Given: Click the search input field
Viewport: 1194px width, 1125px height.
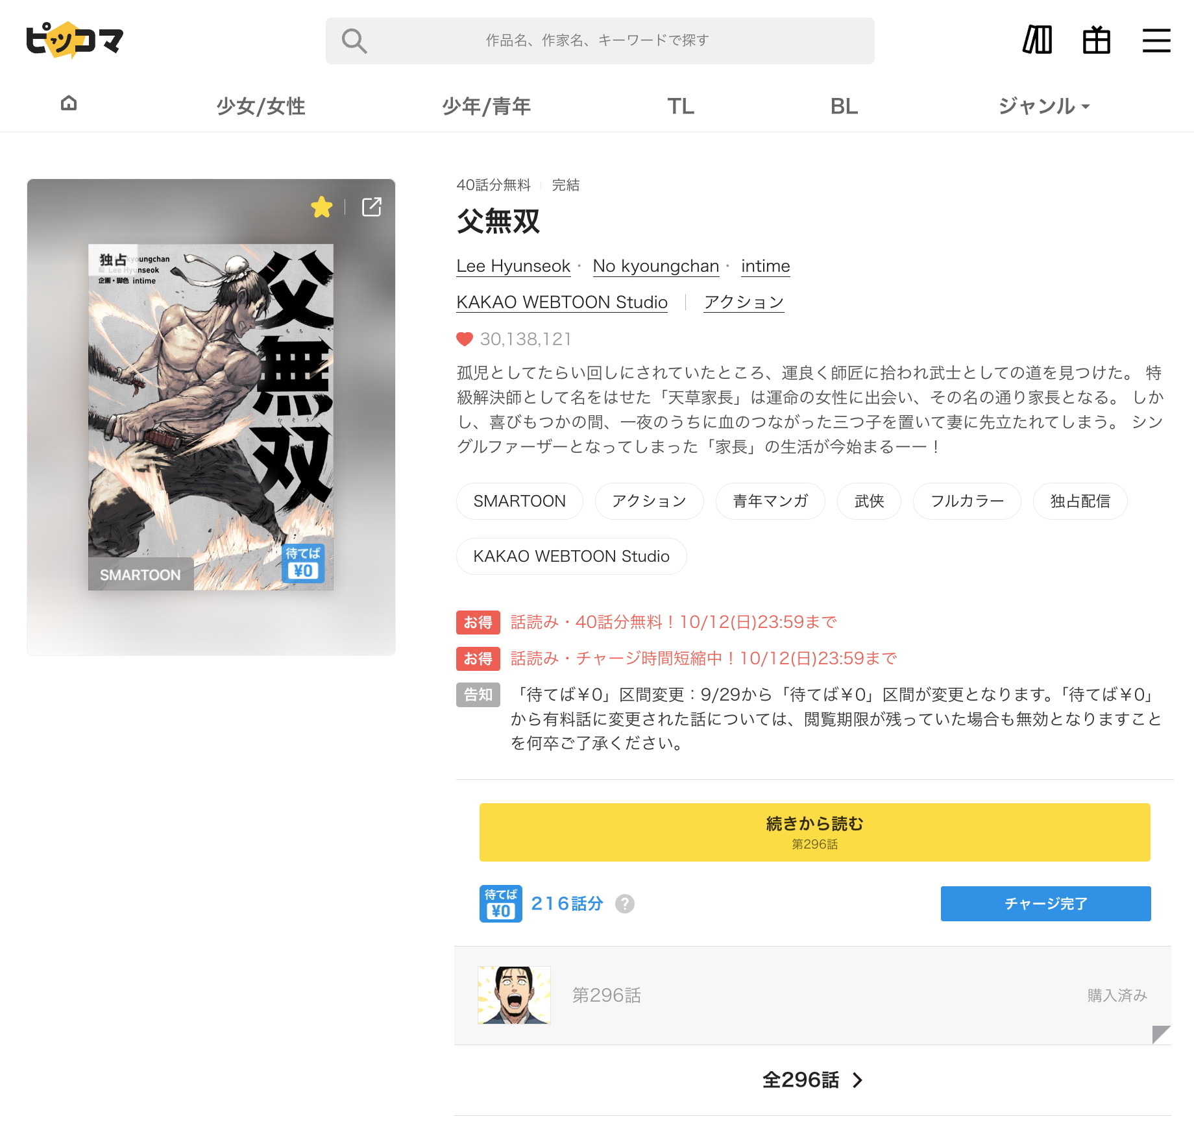Looking at the screenshot, I should click(597, 41).
